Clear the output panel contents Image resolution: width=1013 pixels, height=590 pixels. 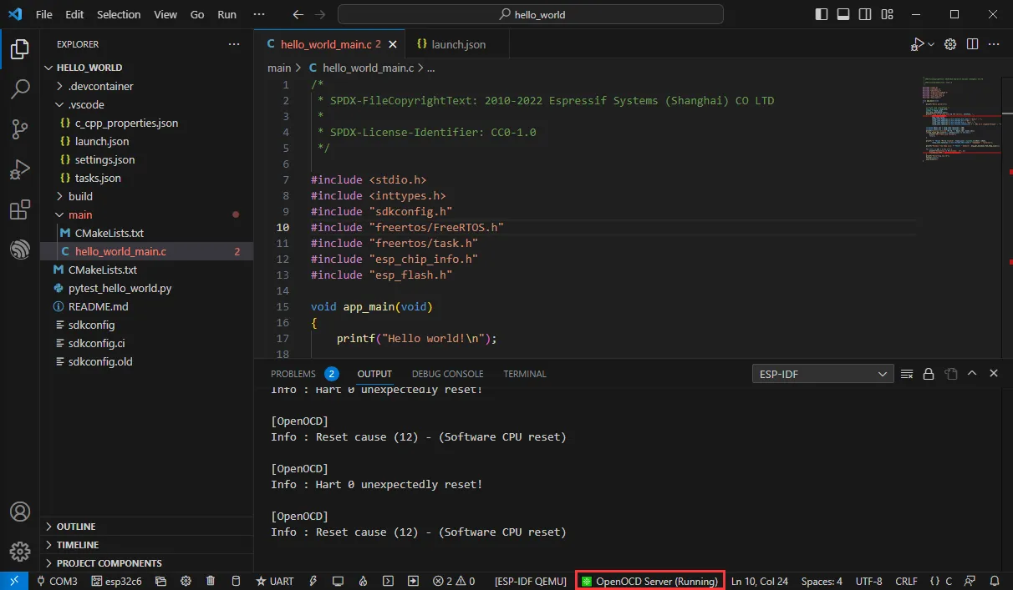pos(907,374)
